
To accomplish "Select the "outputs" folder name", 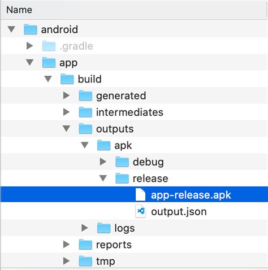I will pyautogui.click(x=115, y=129).
